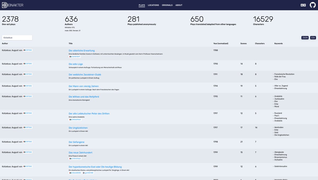Click the 2378 One-act plays statistic
Viewport: 318px width, 180px height.
point(10,21)
